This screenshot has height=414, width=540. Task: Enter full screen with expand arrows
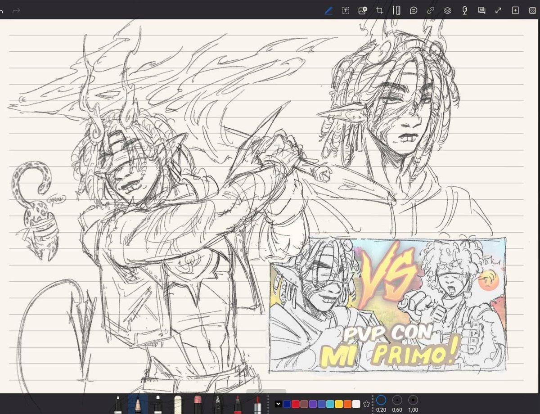click(498, 10)
